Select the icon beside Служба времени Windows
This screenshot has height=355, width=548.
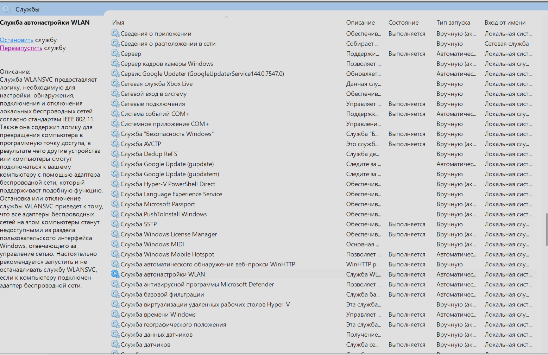point(115,314)
